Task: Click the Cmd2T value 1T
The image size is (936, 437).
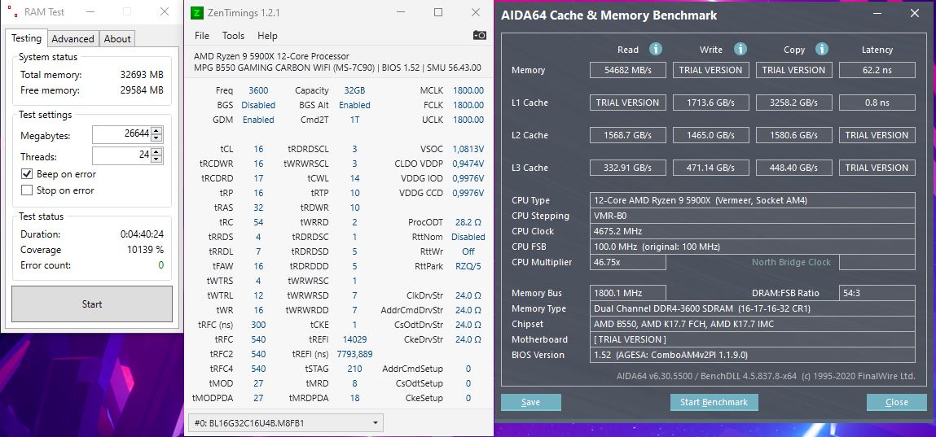Action: pyautogui.click(x=354, y=120)
